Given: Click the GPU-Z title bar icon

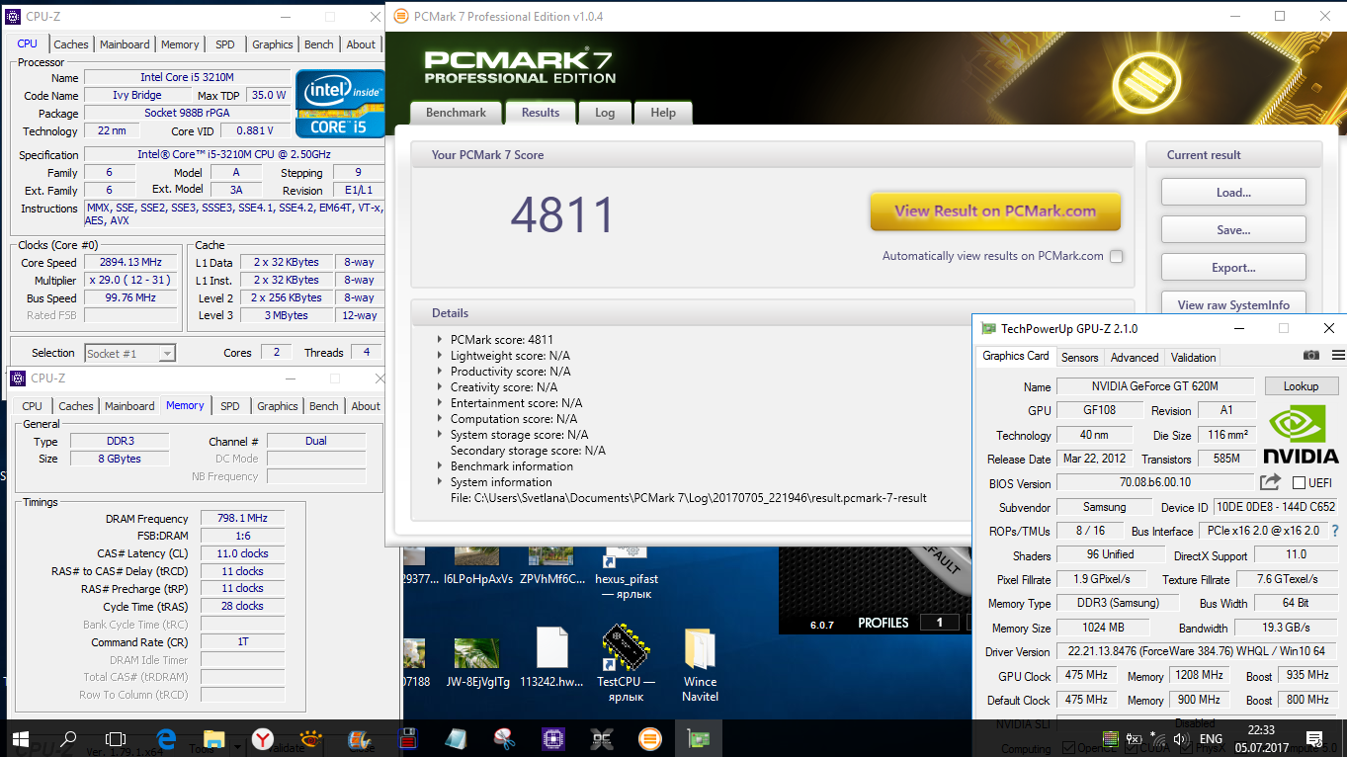Looking at the screenshot, I should [x=988, y=329].
